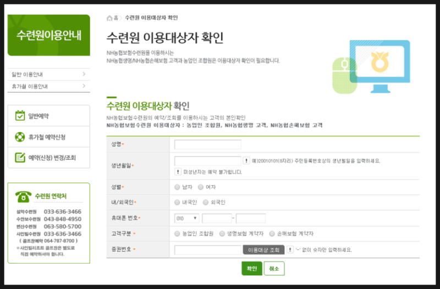Click the 이용대상 조회 button
Viewport: 440px width, 289px height.
pyautogui.click(x=263, y=250)
